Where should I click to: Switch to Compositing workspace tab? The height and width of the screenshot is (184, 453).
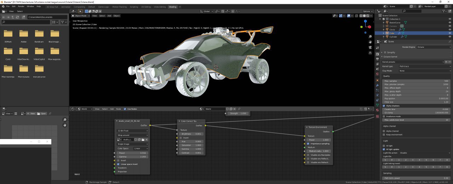tap(79, 7)
